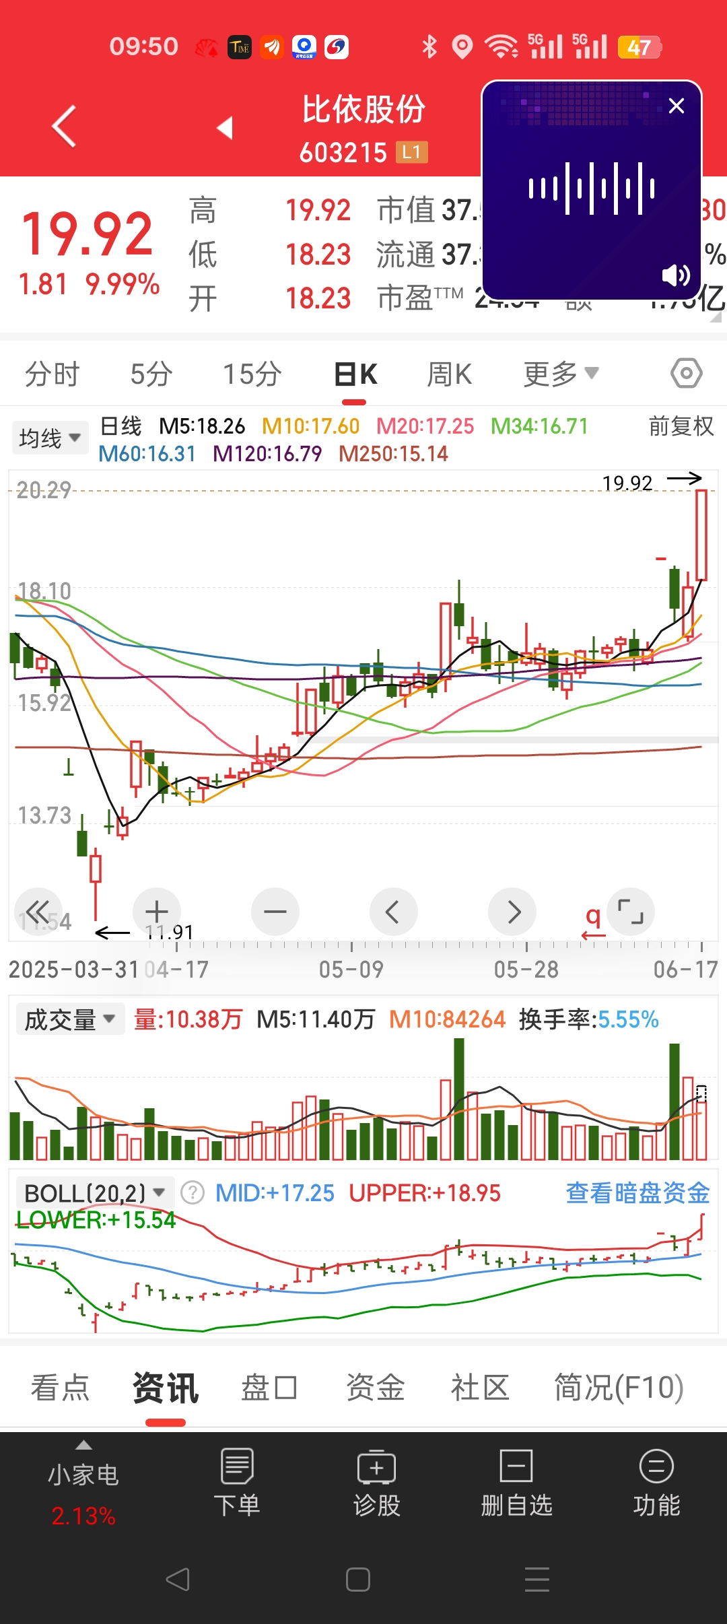Mute the floating audio player speaker
Viewport: 727px width, 1624px height.
pos(676,275)
